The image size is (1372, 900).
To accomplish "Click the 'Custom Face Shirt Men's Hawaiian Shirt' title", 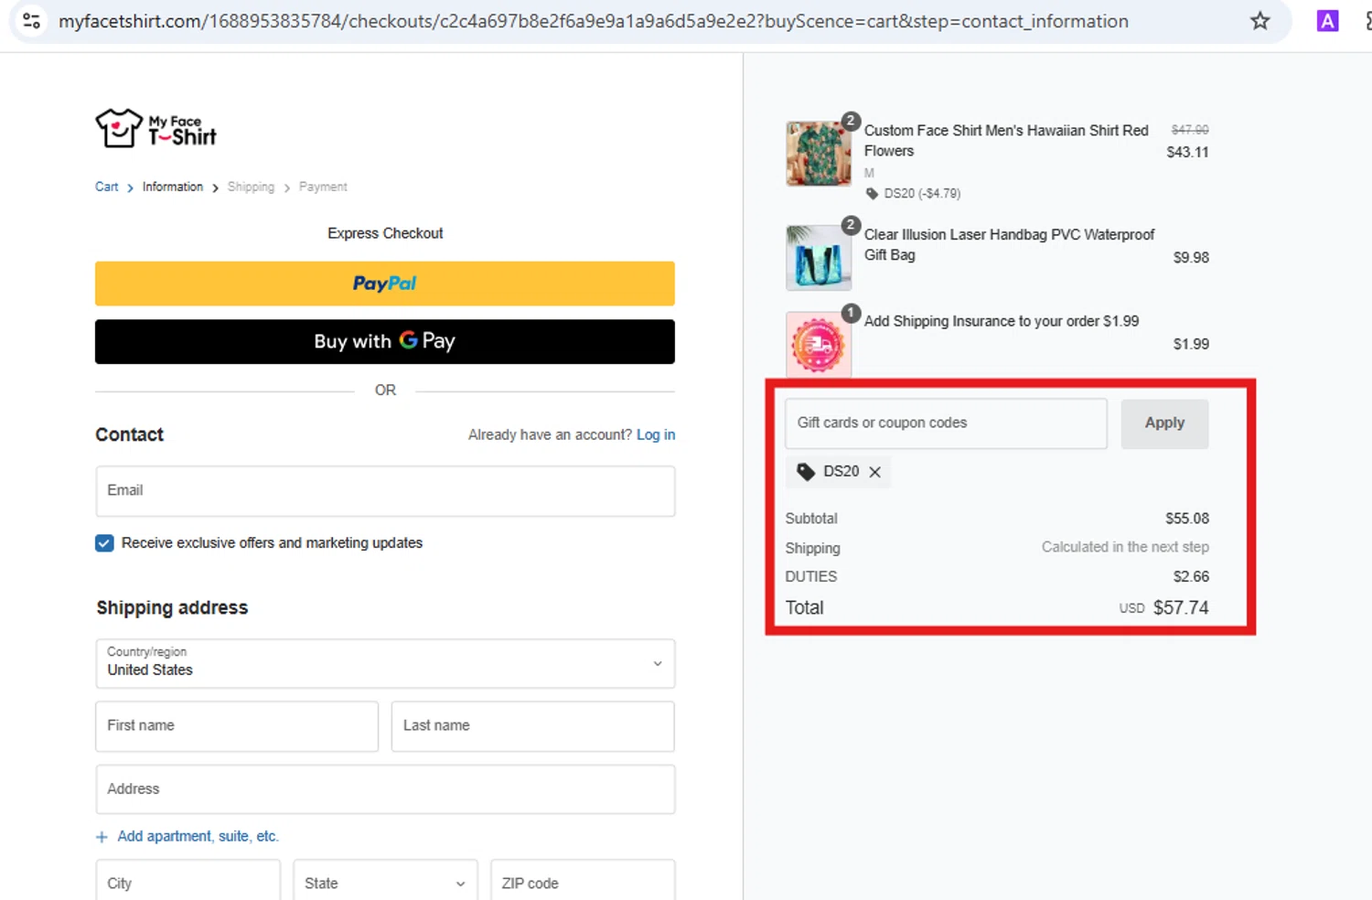I will click(1006, 141).
